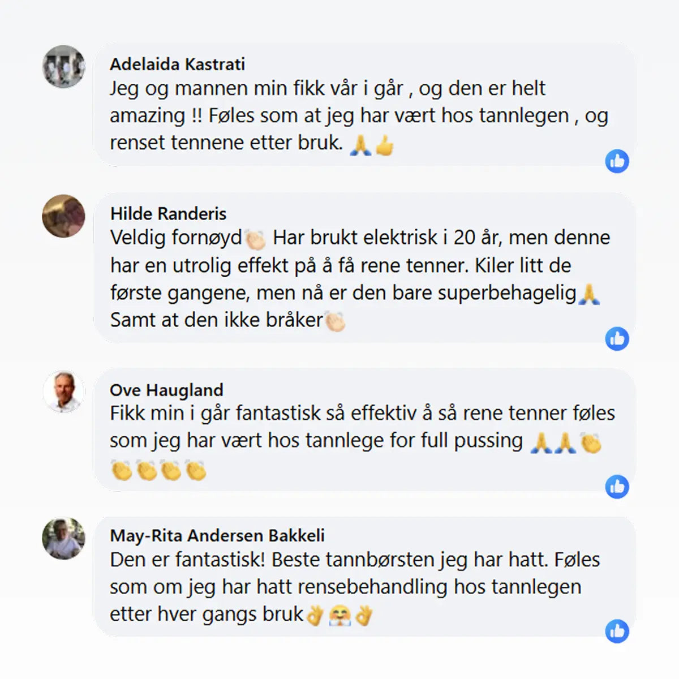Click Hilde Randeris's profile picture
Image resolution: width=679 pixels, height=679 pixels.
coord(63,215)
